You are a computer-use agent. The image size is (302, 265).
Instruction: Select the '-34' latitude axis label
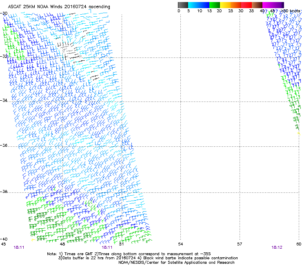pos(4,100)
